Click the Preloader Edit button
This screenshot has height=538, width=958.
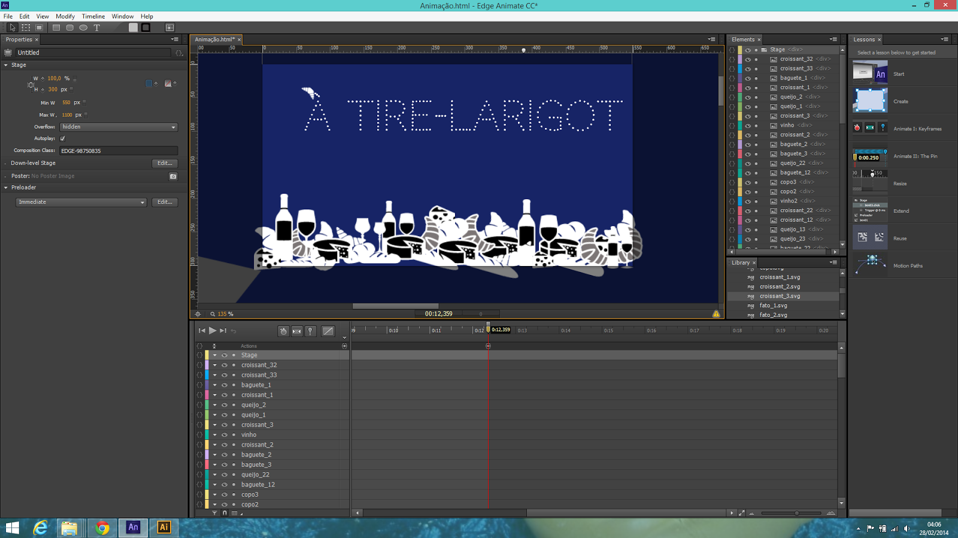click(x=165, y=202)
